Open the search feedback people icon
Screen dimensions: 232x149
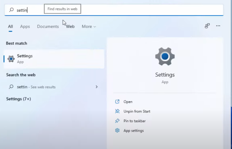click(207, 26)
